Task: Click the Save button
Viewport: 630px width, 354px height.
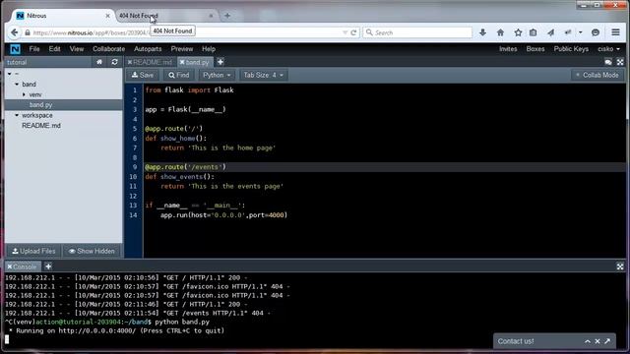Action: click(143, 75)
